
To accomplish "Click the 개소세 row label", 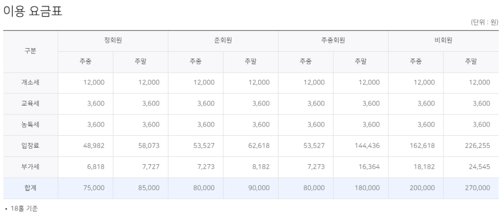I will click(30, 83).
